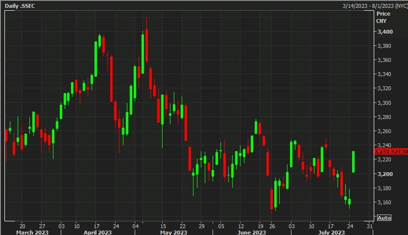Click the 'Price CNY' axis header
The width and height of the screenshot is (408, 235).
[383, 17]
